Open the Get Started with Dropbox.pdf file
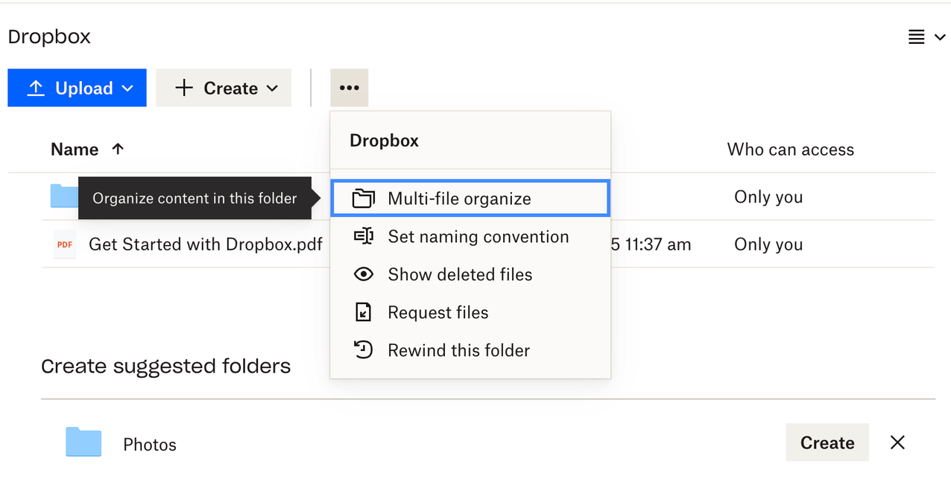 click(x=205, y=244)
